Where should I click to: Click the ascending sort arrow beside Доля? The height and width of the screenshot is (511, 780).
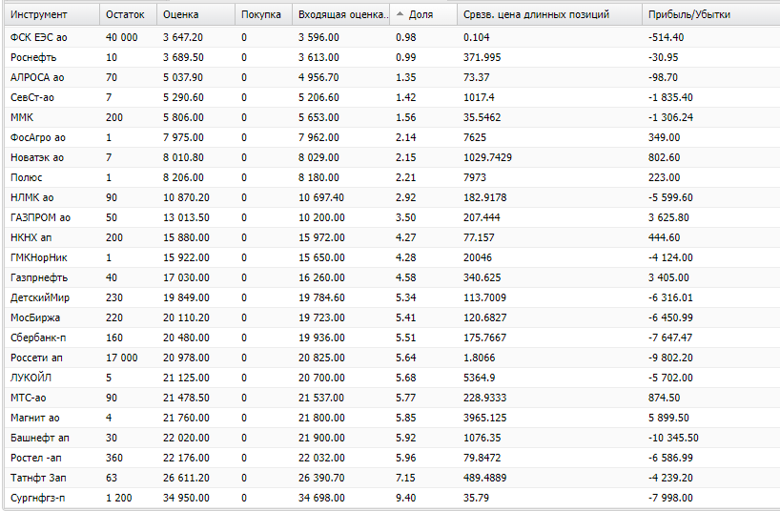click(400, 14)
